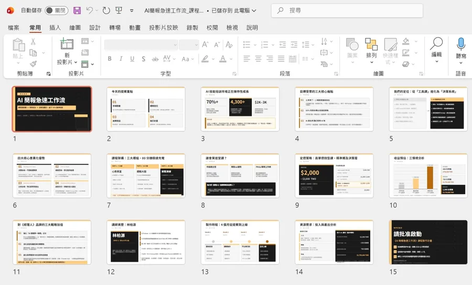
Task: Switch to the Transitions (轉場) tab
Action: tap(115, 28)
